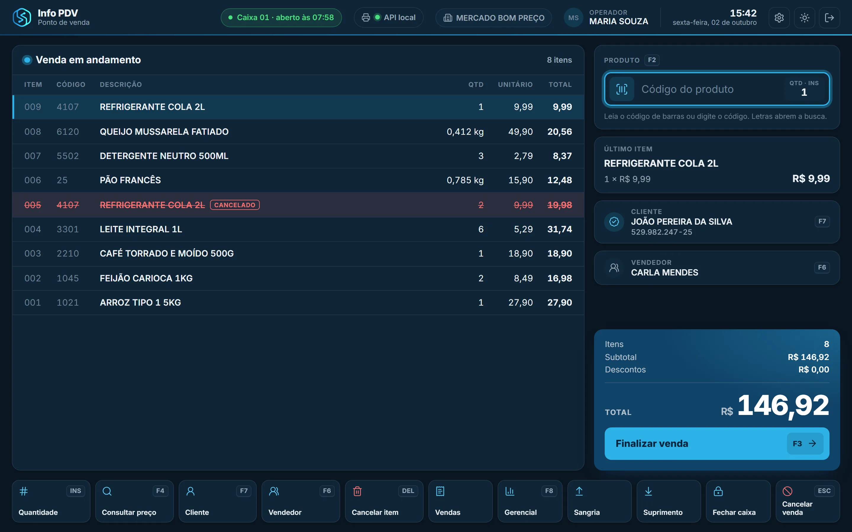Click the Cliente button in bottom bar
852x532 pixels.
(x=217, y=501)
